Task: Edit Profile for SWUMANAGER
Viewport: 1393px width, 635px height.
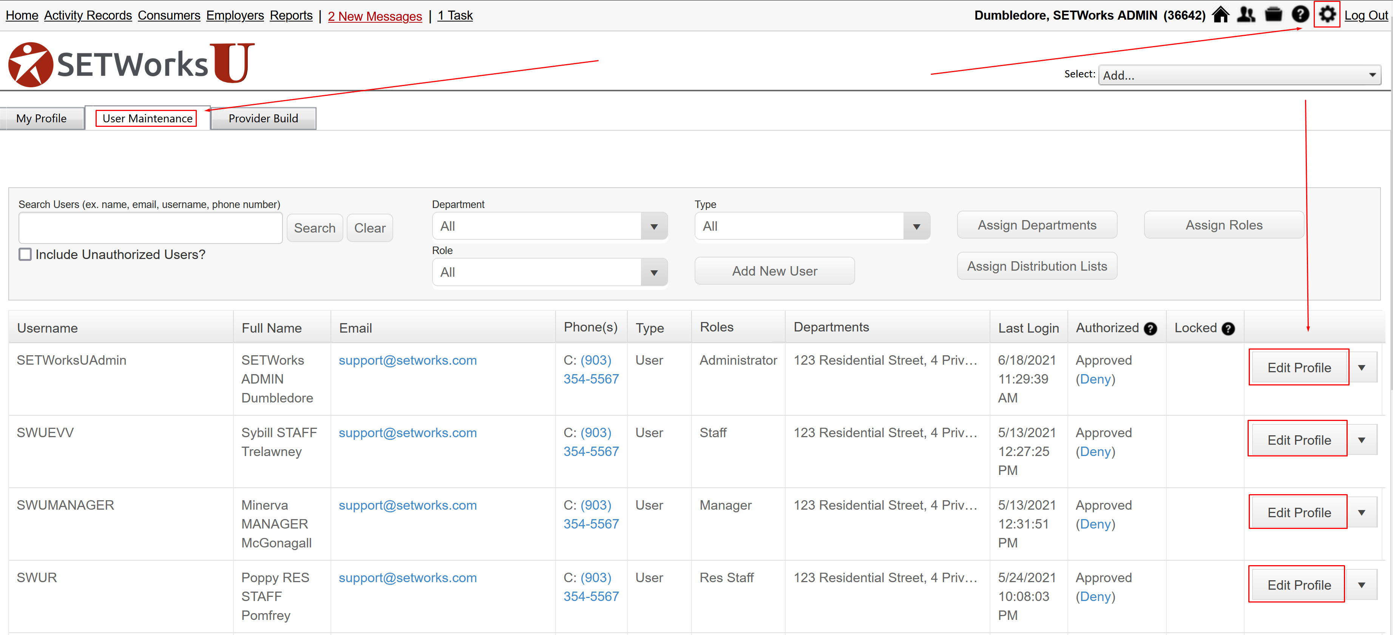Action: click(1299, 513)
